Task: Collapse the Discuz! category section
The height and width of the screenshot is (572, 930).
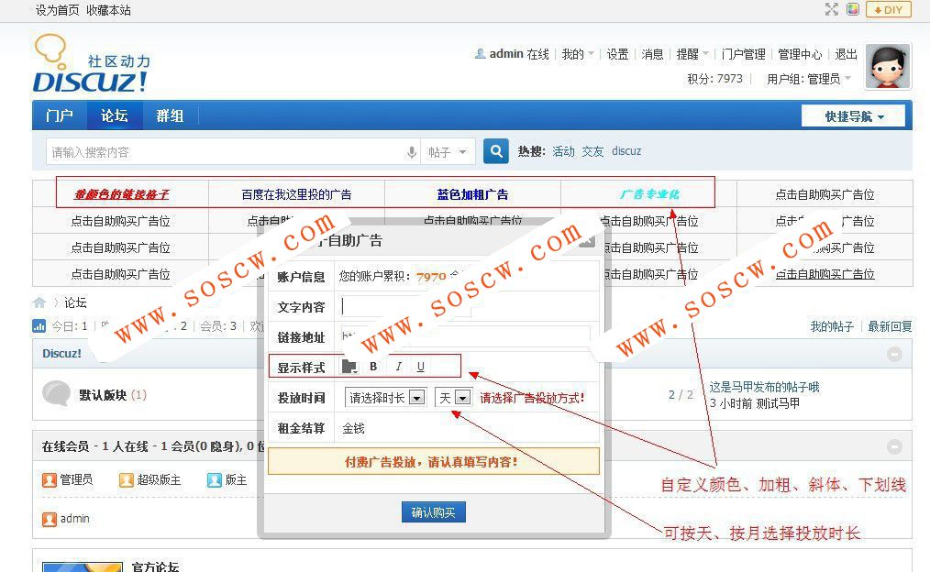Action: tap(894, 354)
